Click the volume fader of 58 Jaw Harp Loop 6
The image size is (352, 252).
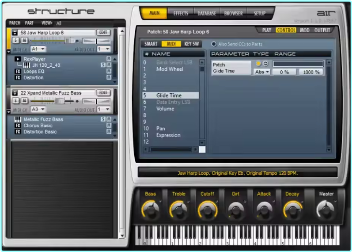(x=70, y=41)
